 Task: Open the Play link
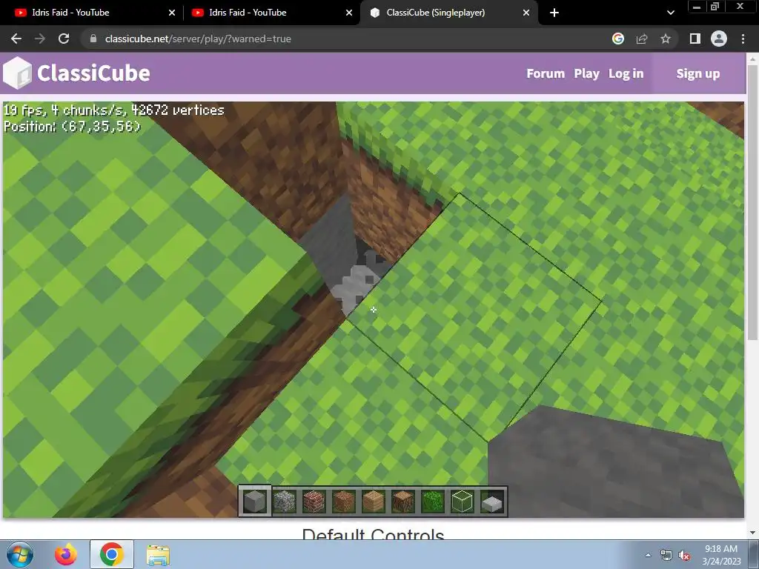[587, 73]
